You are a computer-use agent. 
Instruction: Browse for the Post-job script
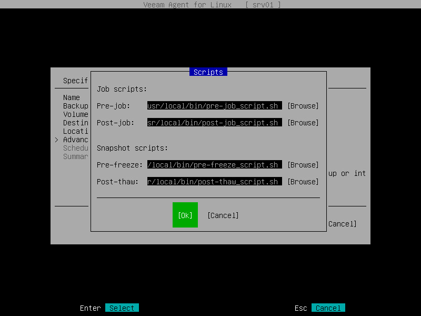pos(303,123)
